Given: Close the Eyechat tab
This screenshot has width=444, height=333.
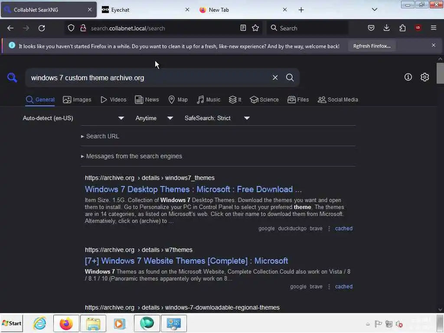Looking at the screenshot, I should [187, 10].
